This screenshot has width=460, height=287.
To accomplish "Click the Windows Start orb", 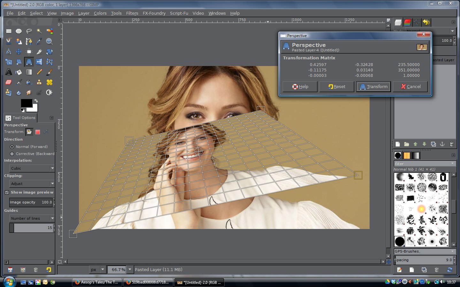I will click(9, 282).
